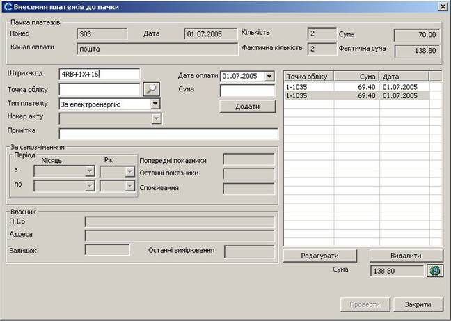451x321 pixels.
Task: Open the Дата оплати date dropdown arrow
Action: [269, 76]
